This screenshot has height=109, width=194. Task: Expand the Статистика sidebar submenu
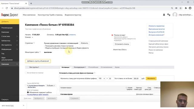coord(17,36)
